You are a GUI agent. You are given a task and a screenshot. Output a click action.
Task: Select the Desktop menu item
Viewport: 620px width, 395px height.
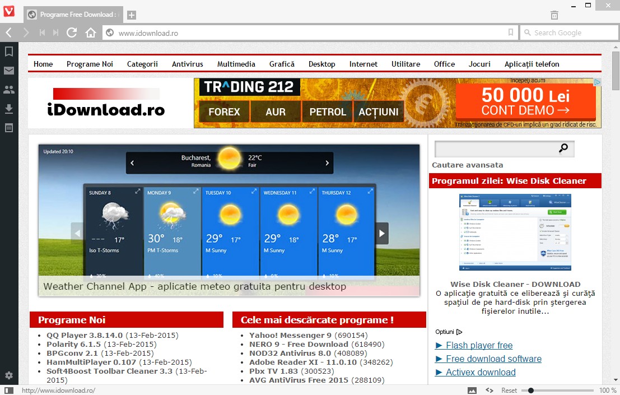coord(322,64)
